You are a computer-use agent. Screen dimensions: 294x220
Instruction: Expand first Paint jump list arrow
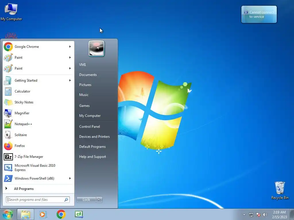(x=70, y=57)
